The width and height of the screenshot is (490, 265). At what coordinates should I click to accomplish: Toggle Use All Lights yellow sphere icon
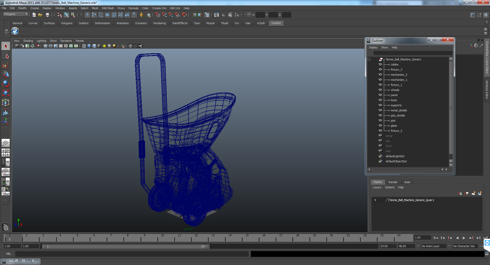[x=104, y=46]
